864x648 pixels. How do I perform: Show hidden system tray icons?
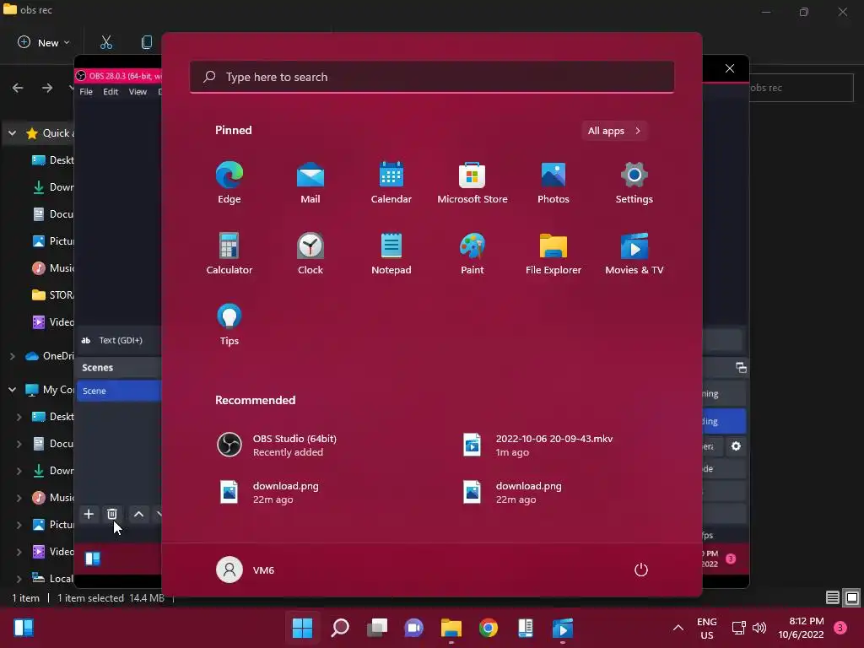tap(678, 628)
